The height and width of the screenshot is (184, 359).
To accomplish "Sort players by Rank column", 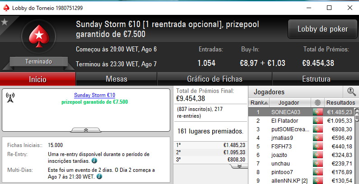I will pyautogui.click(x=259, y=103).
